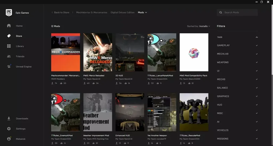Open Unreal Engine from the sidebar
The width and height of the screenshot is (273, 146).
(24, 67)
